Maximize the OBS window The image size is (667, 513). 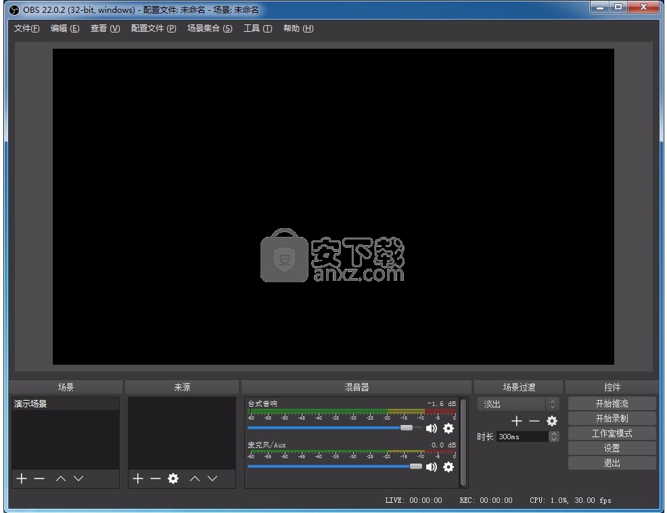[x=618, y=7]
